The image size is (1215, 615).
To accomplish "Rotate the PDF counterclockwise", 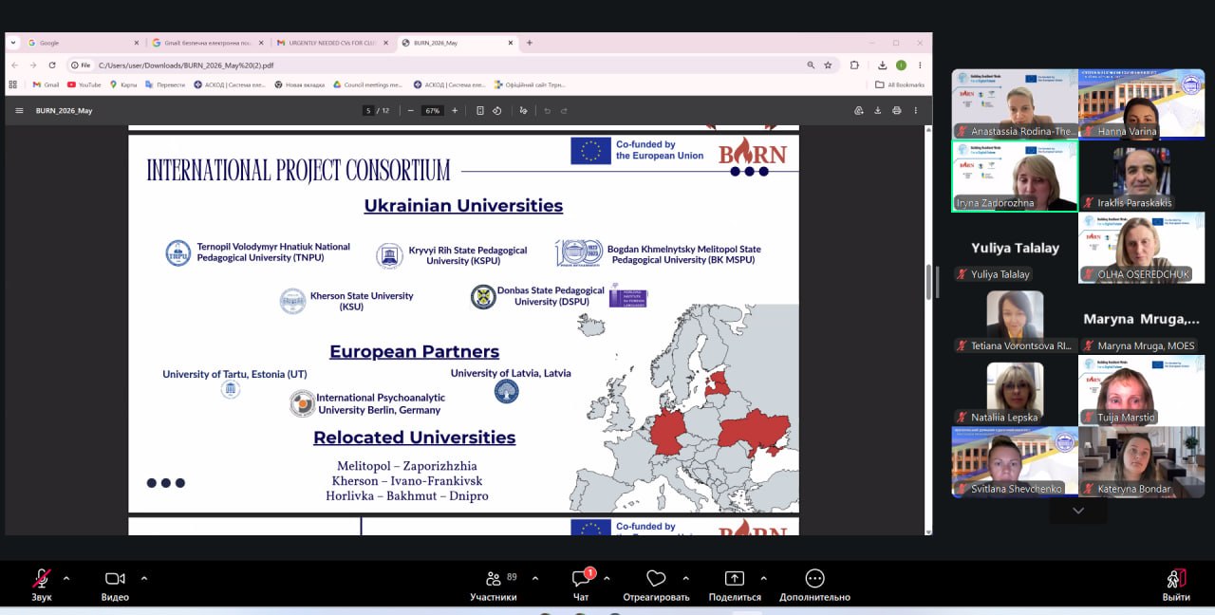I will tap(496, 110).
